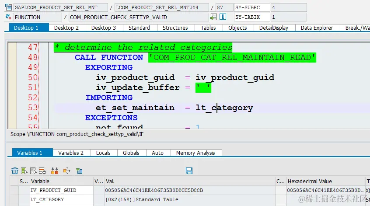Switch to the Desktop 2 tab

point(66,28)
